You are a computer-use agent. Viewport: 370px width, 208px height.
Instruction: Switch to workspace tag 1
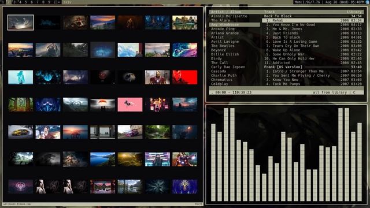point(3,2)
